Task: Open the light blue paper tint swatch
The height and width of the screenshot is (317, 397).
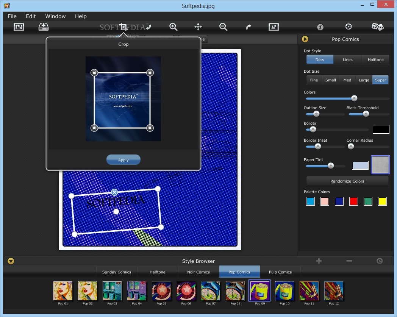Action: [x=360, y=166]
